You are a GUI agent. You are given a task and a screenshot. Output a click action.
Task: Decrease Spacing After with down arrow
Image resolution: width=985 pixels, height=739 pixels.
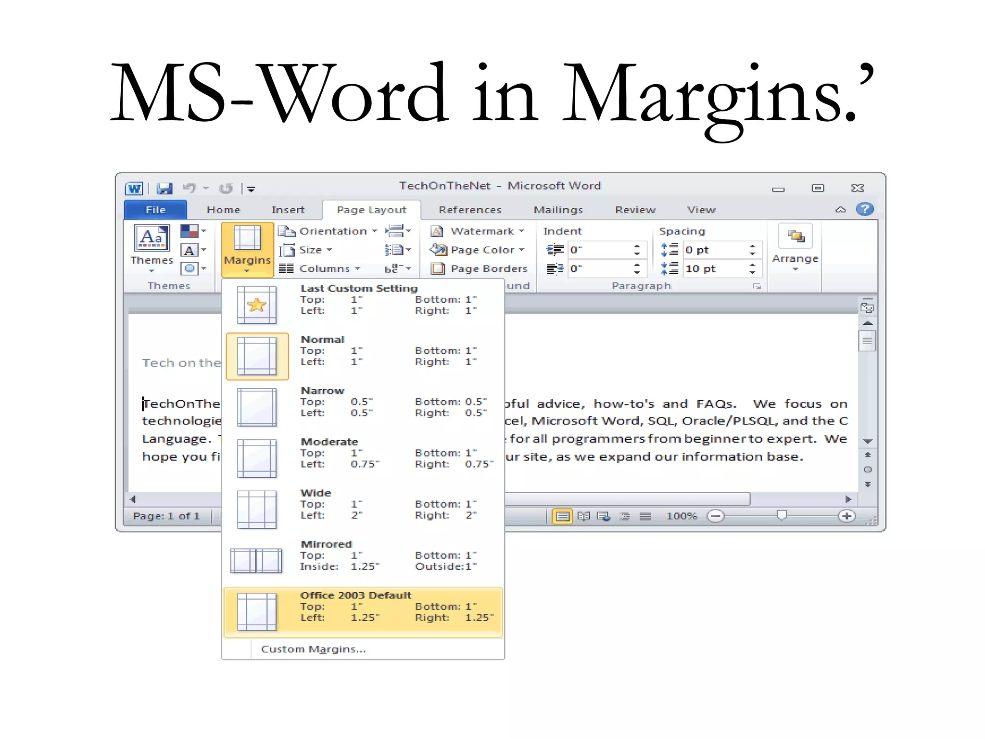coord(752,272)
